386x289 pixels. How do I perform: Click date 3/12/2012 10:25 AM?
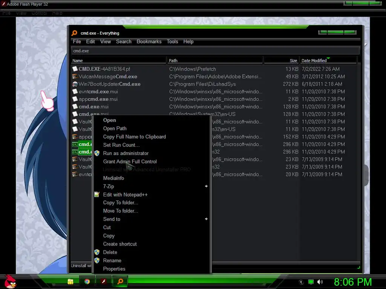click(x=323, y=76)
